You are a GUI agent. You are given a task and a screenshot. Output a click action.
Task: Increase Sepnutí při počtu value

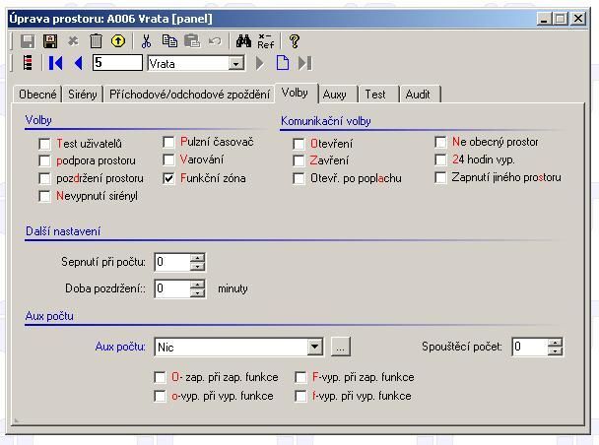197,257
